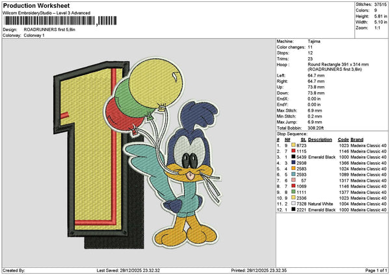390x275 pixels.
Task: Click the Production Worksheet title
Action: (x=36, y=5)
